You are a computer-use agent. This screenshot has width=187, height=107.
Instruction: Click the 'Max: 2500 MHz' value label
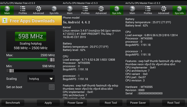48,55
